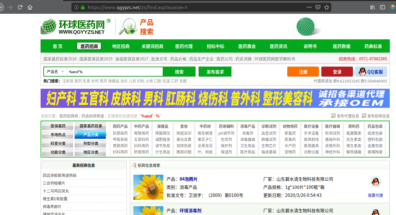This screenshot has height=215, width=396.
Task: Open the browser library icon
Action: click(373, 7)
